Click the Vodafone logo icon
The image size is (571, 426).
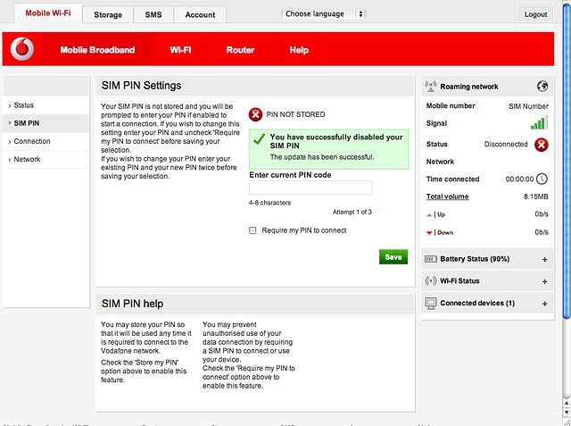click(x=22, y=49)
